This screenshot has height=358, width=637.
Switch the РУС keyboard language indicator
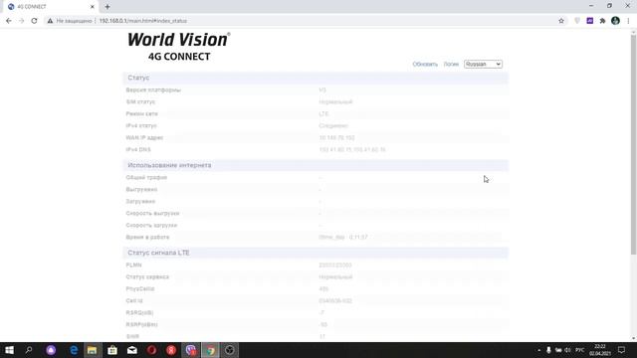(579, 350)
